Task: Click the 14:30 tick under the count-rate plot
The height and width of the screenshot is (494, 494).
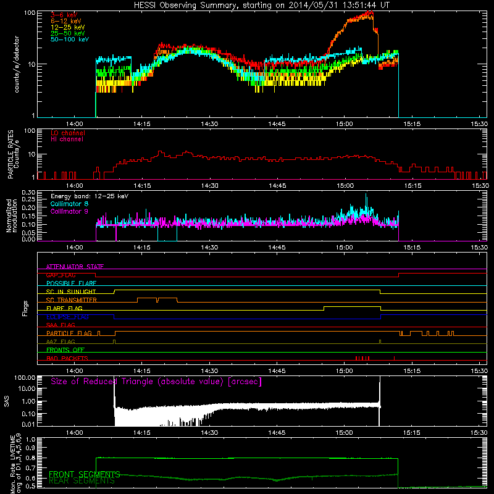Action: (x=209, y=124)
